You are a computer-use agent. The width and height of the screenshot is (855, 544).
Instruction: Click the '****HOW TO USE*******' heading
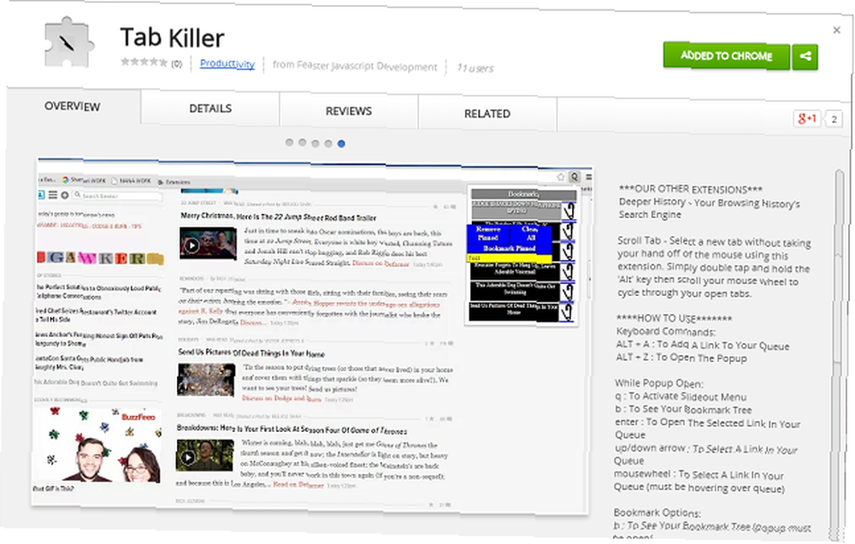click(674, 318)
